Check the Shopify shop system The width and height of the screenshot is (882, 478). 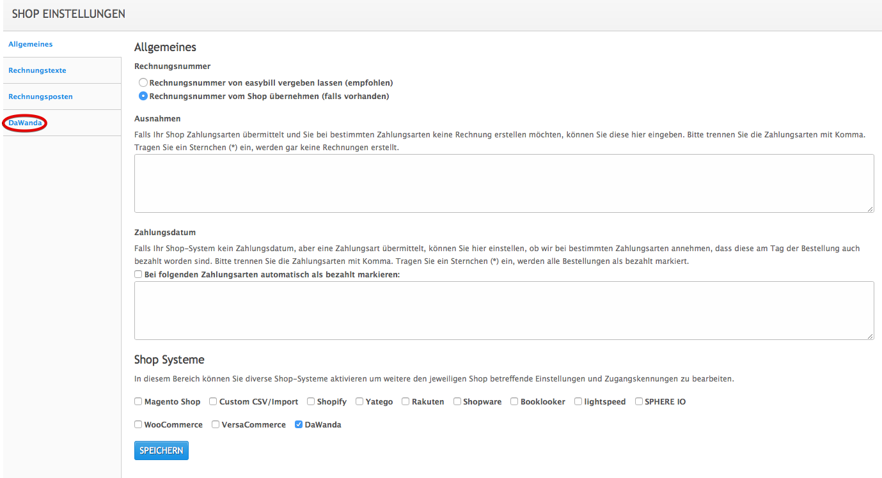[x=311, y=401]
